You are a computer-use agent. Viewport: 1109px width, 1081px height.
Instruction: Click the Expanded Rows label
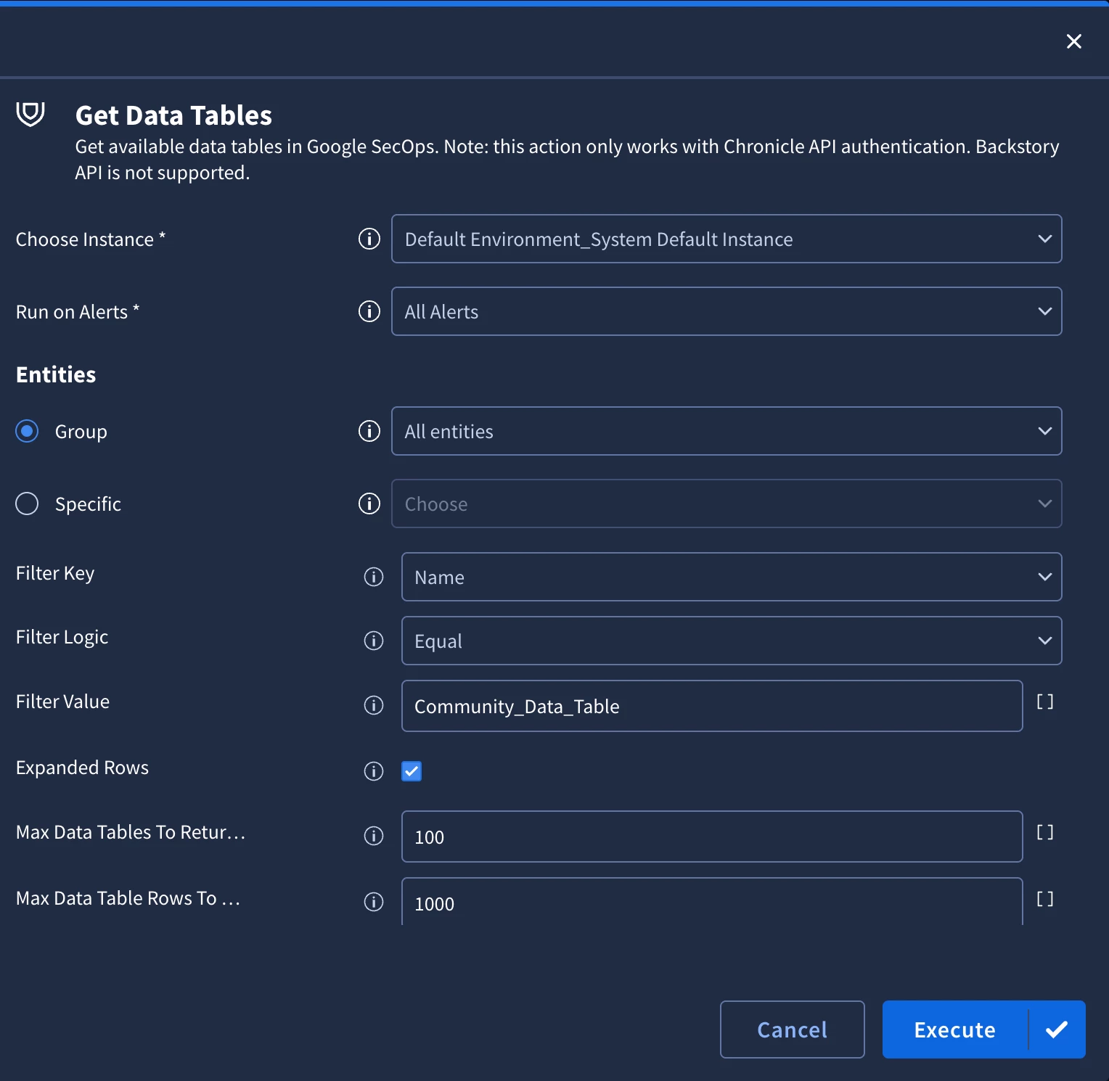click(82, 768)
